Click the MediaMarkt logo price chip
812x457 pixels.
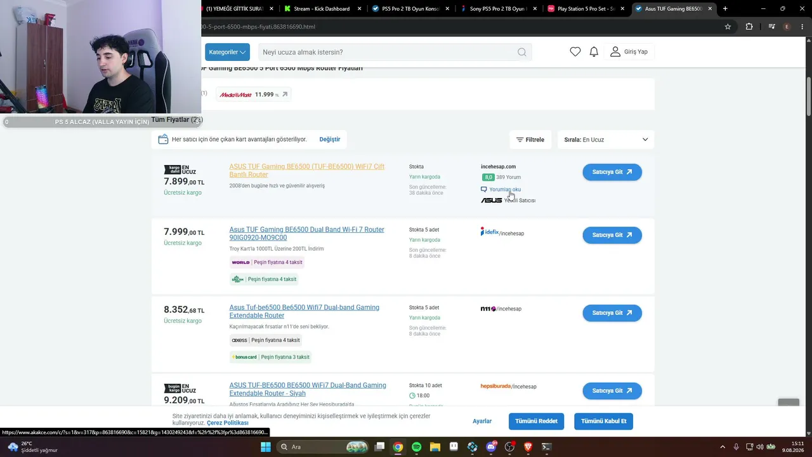point(253,95)
